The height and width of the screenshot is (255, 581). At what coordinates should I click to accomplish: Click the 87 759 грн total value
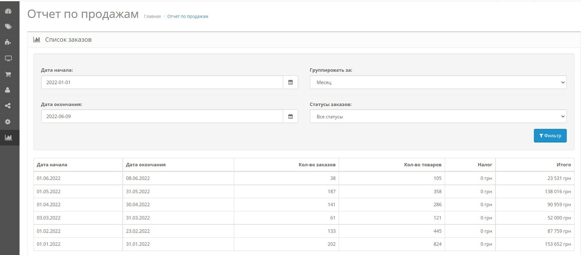point(559,231)
